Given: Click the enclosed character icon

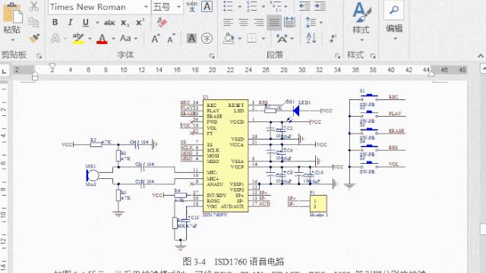Looking at the screenshot, I should pos(207,39).
